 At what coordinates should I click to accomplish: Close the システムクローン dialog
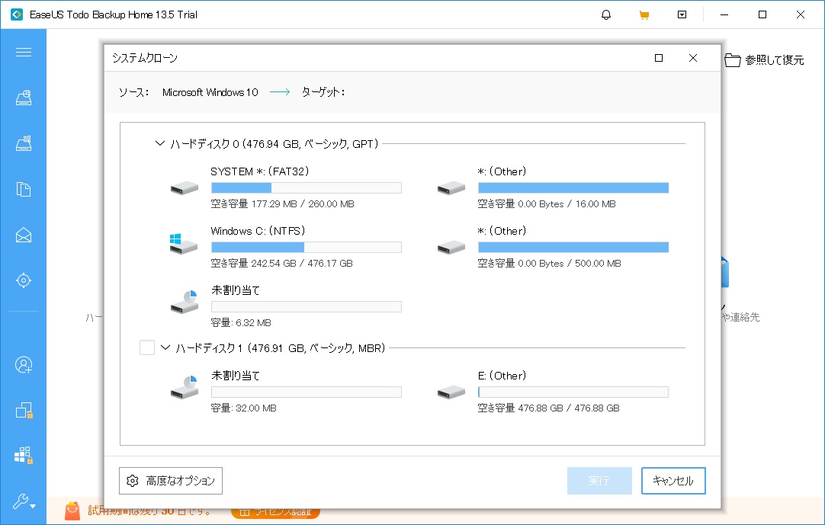click(693, 58)
